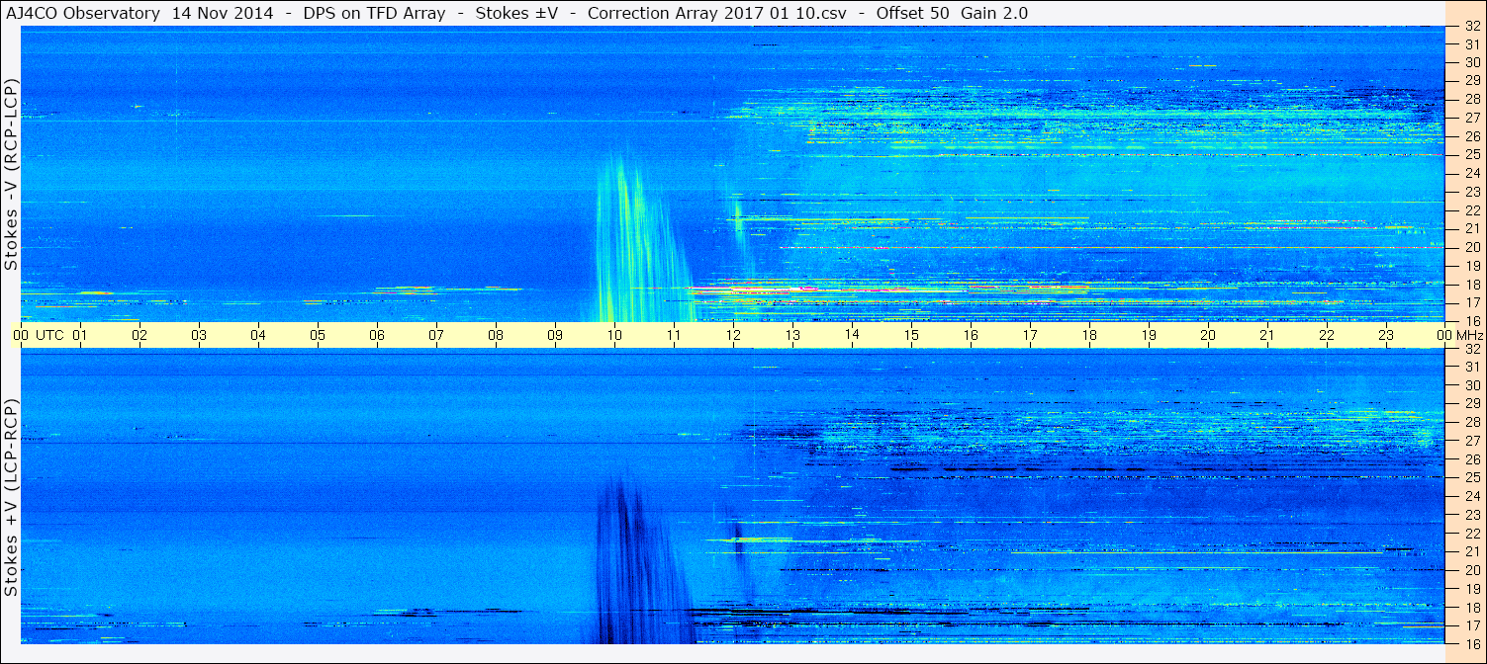The image size is (1487, 664).
Task: Click 25 MHz label on Stokes +V scale
Action: coord(1471,478)
